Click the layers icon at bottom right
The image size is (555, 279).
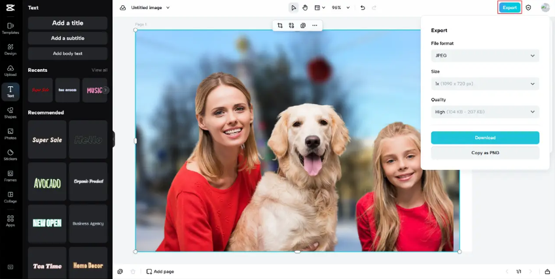click(547, 272)
